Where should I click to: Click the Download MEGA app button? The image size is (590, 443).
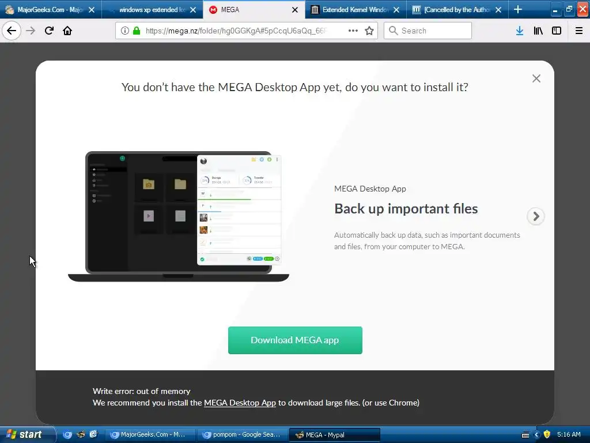pyautogui.click(x=295, y=340)
